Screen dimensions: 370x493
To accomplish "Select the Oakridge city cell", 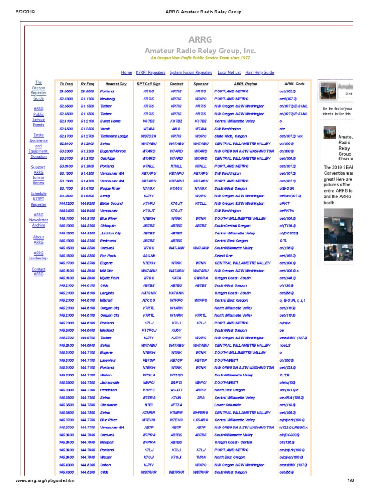I will click(107, 158).
